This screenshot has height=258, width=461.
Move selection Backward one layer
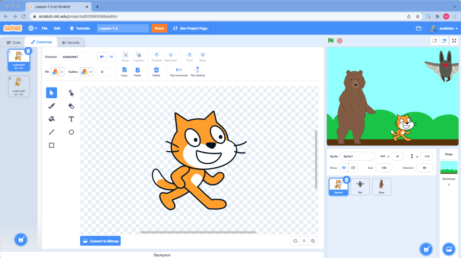pos(171,57)
